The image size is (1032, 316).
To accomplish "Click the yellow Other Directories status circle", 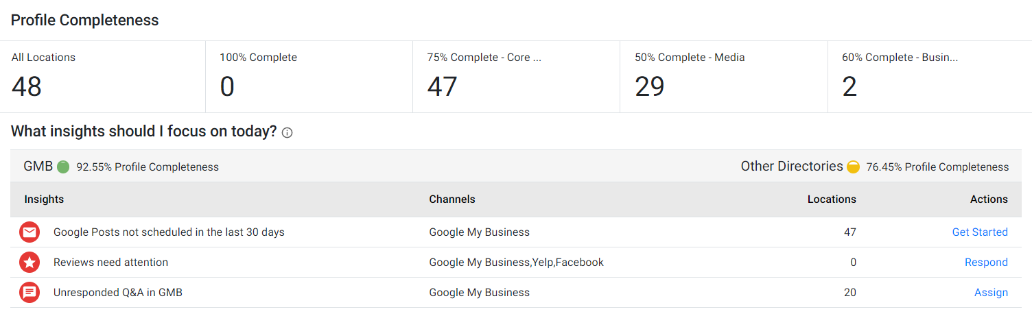I will [854, 167].
